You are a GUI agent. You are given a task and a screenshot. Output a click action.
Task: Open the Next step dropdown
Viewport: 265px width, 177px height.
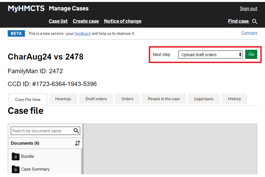tap(210, 54)
